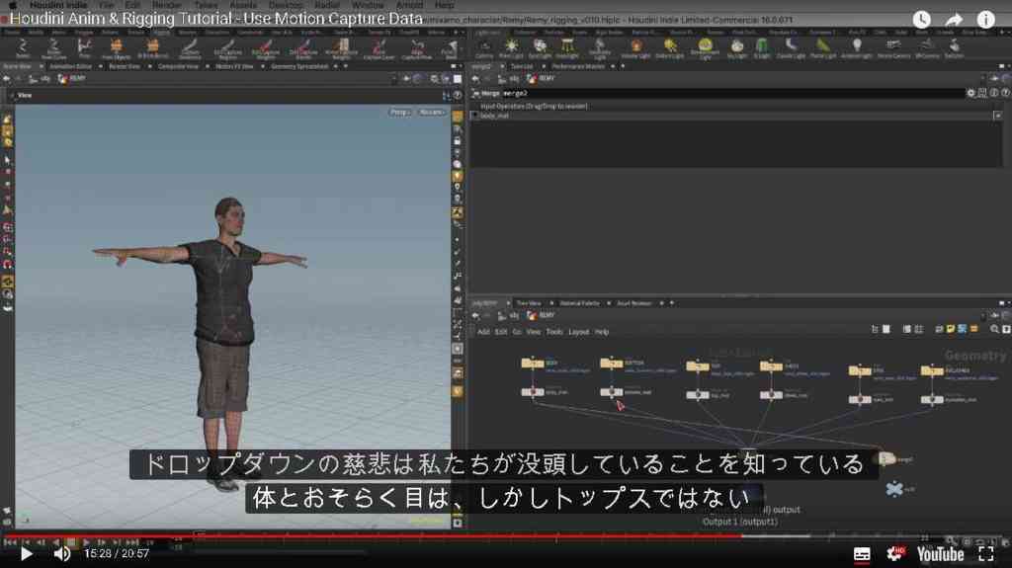Click the sticky note icon in network toolbar
The height and width of the screenshot is (568, 1012).
950,329
